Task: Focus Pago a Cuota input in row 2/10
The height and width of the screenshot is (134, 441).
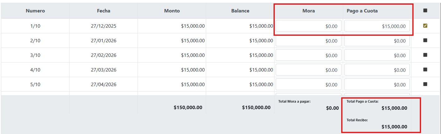Action: click(377, 41)
